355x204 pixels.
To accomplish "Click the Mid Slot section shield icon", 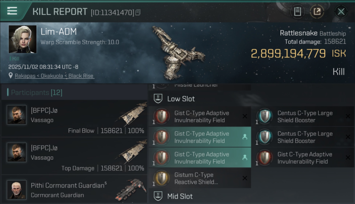I will [x=158, y=196].
